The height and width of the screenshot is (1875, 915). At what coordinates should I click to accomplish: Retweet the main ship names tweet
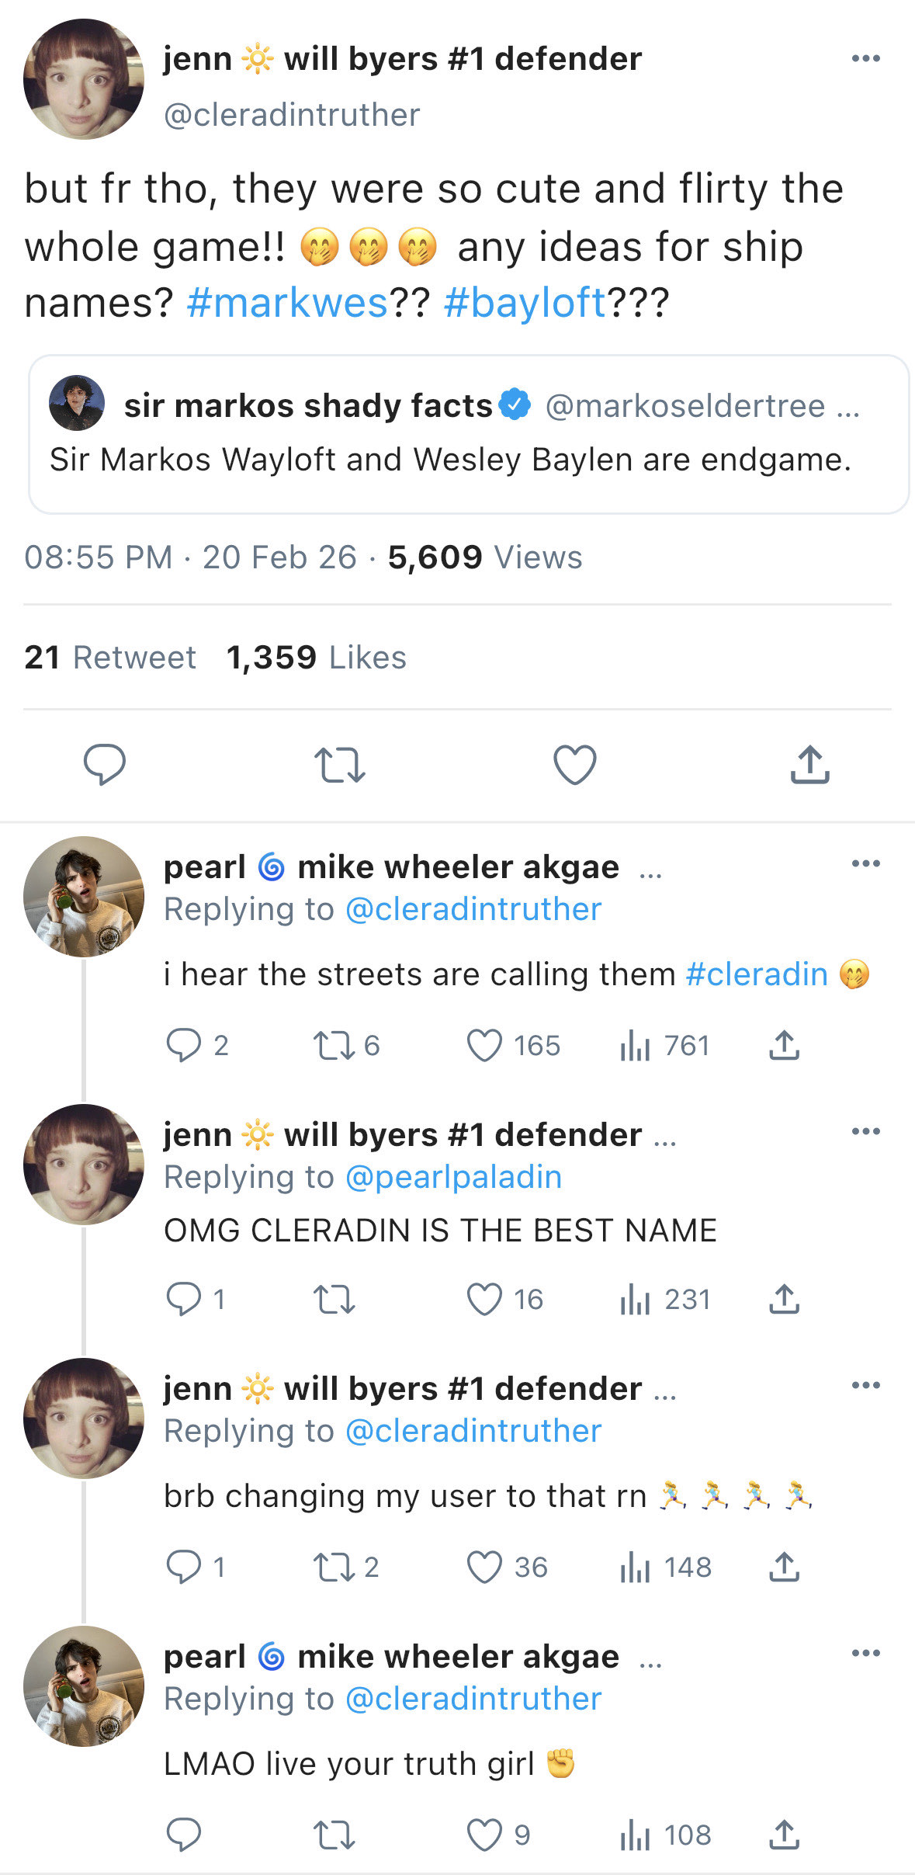pos(339,765)
